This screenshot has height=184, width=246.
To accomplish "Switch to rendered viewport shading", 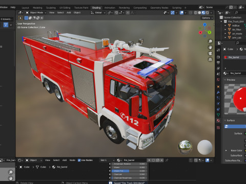I will [x=207, y=13].
